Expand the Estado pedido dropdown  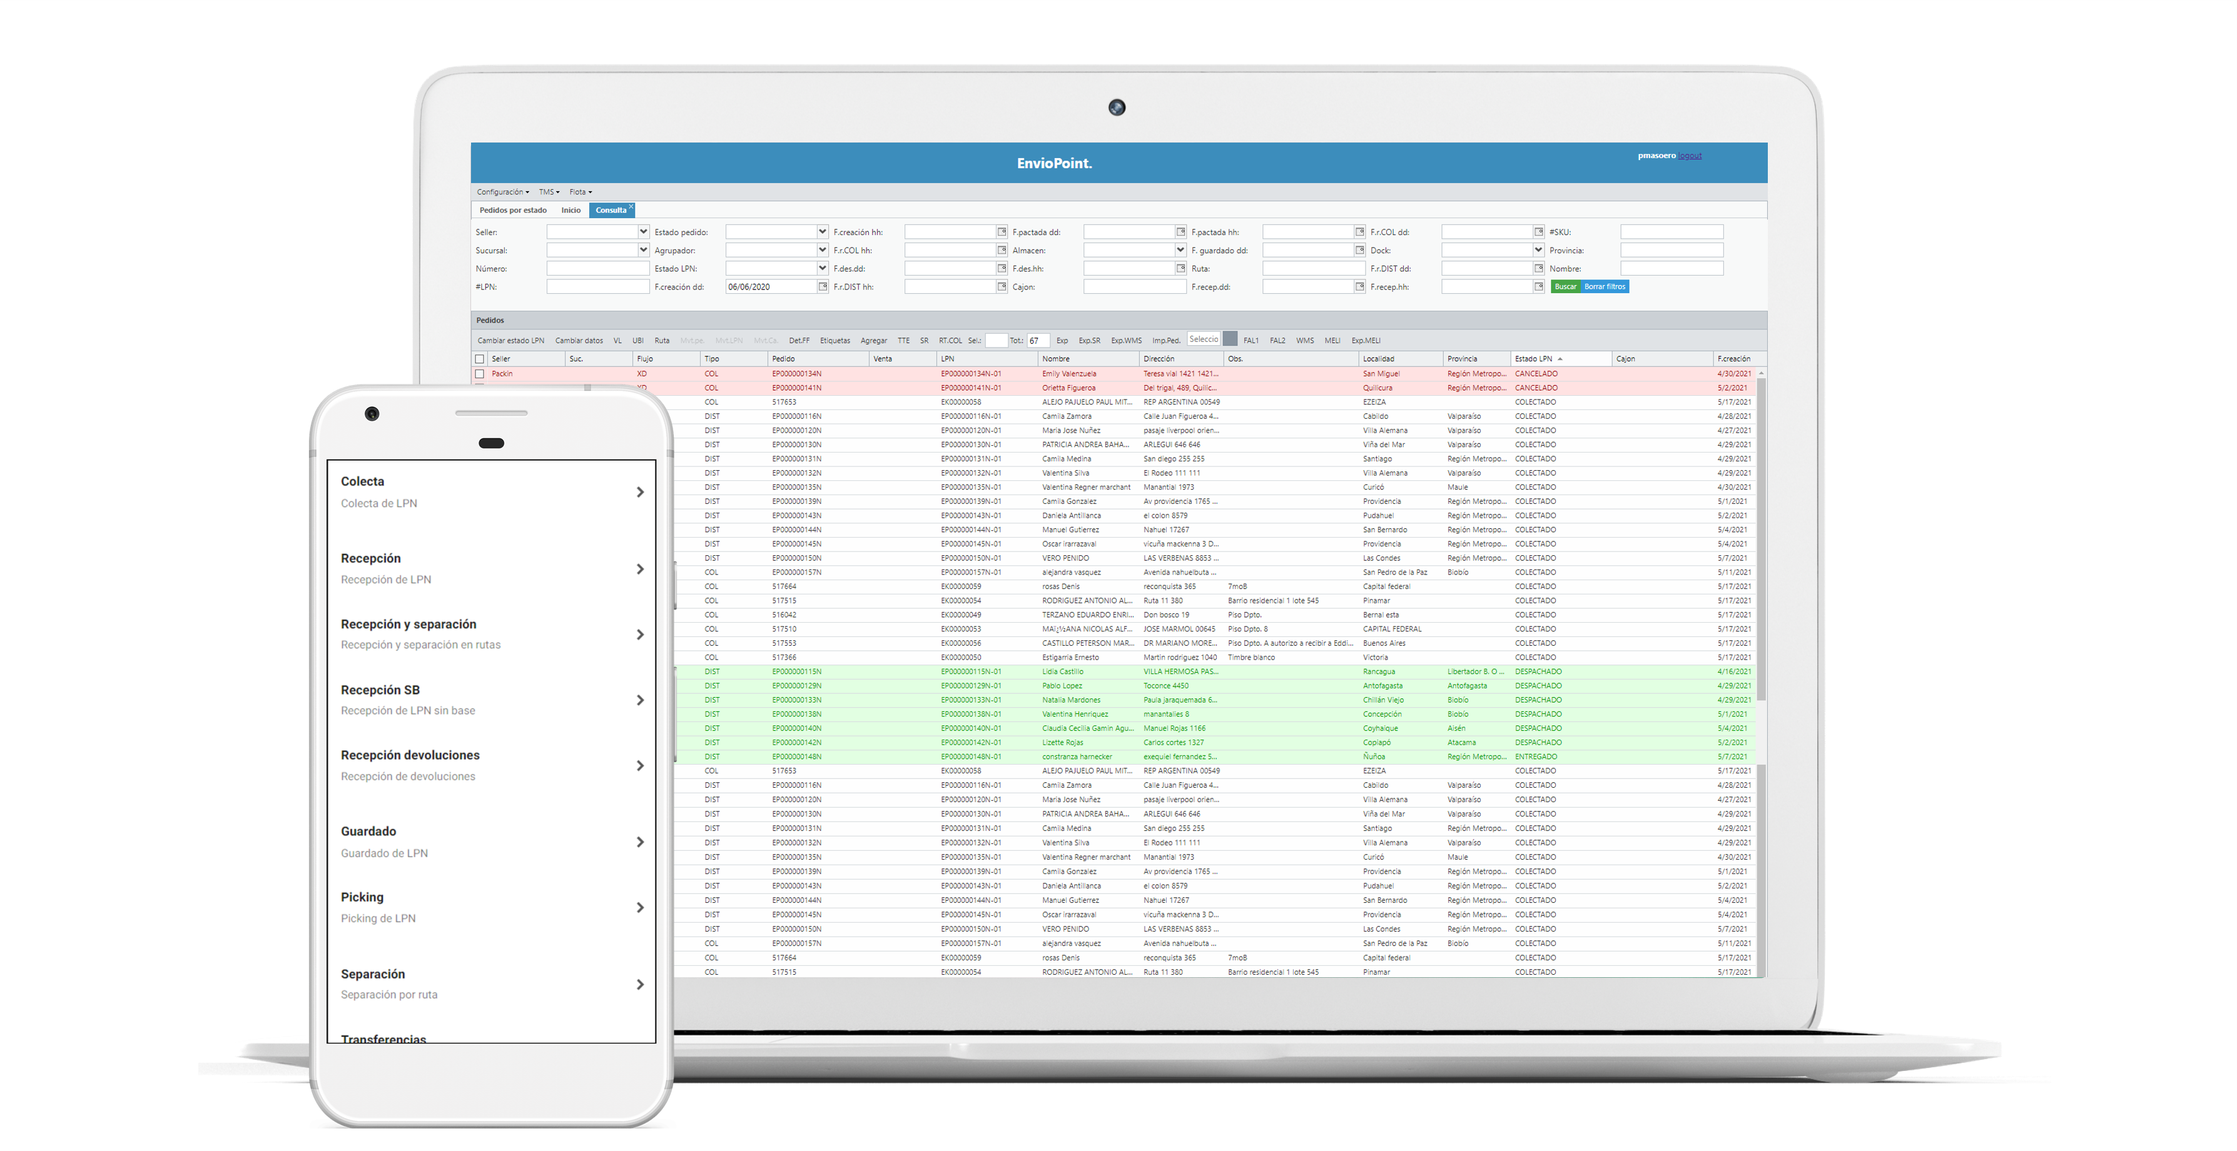(823, 232)
